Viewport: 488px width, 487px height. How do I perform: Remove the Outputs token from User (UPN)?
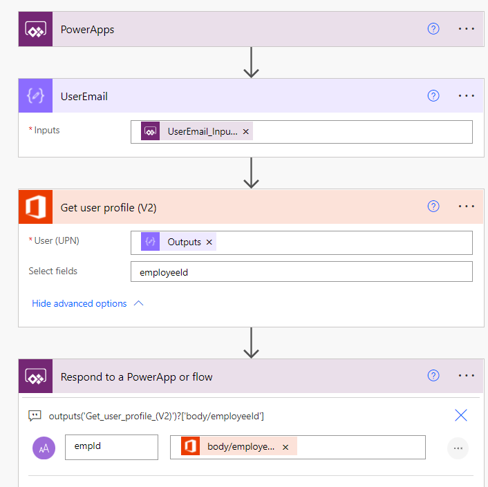tap(209, 242)
